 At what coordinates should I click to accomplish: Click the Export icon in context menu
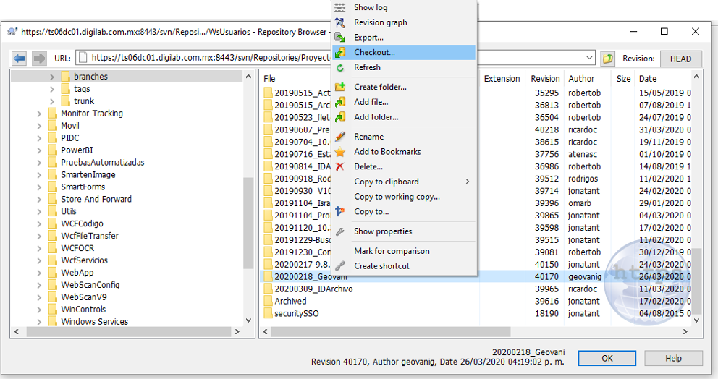tap(340, 38)
